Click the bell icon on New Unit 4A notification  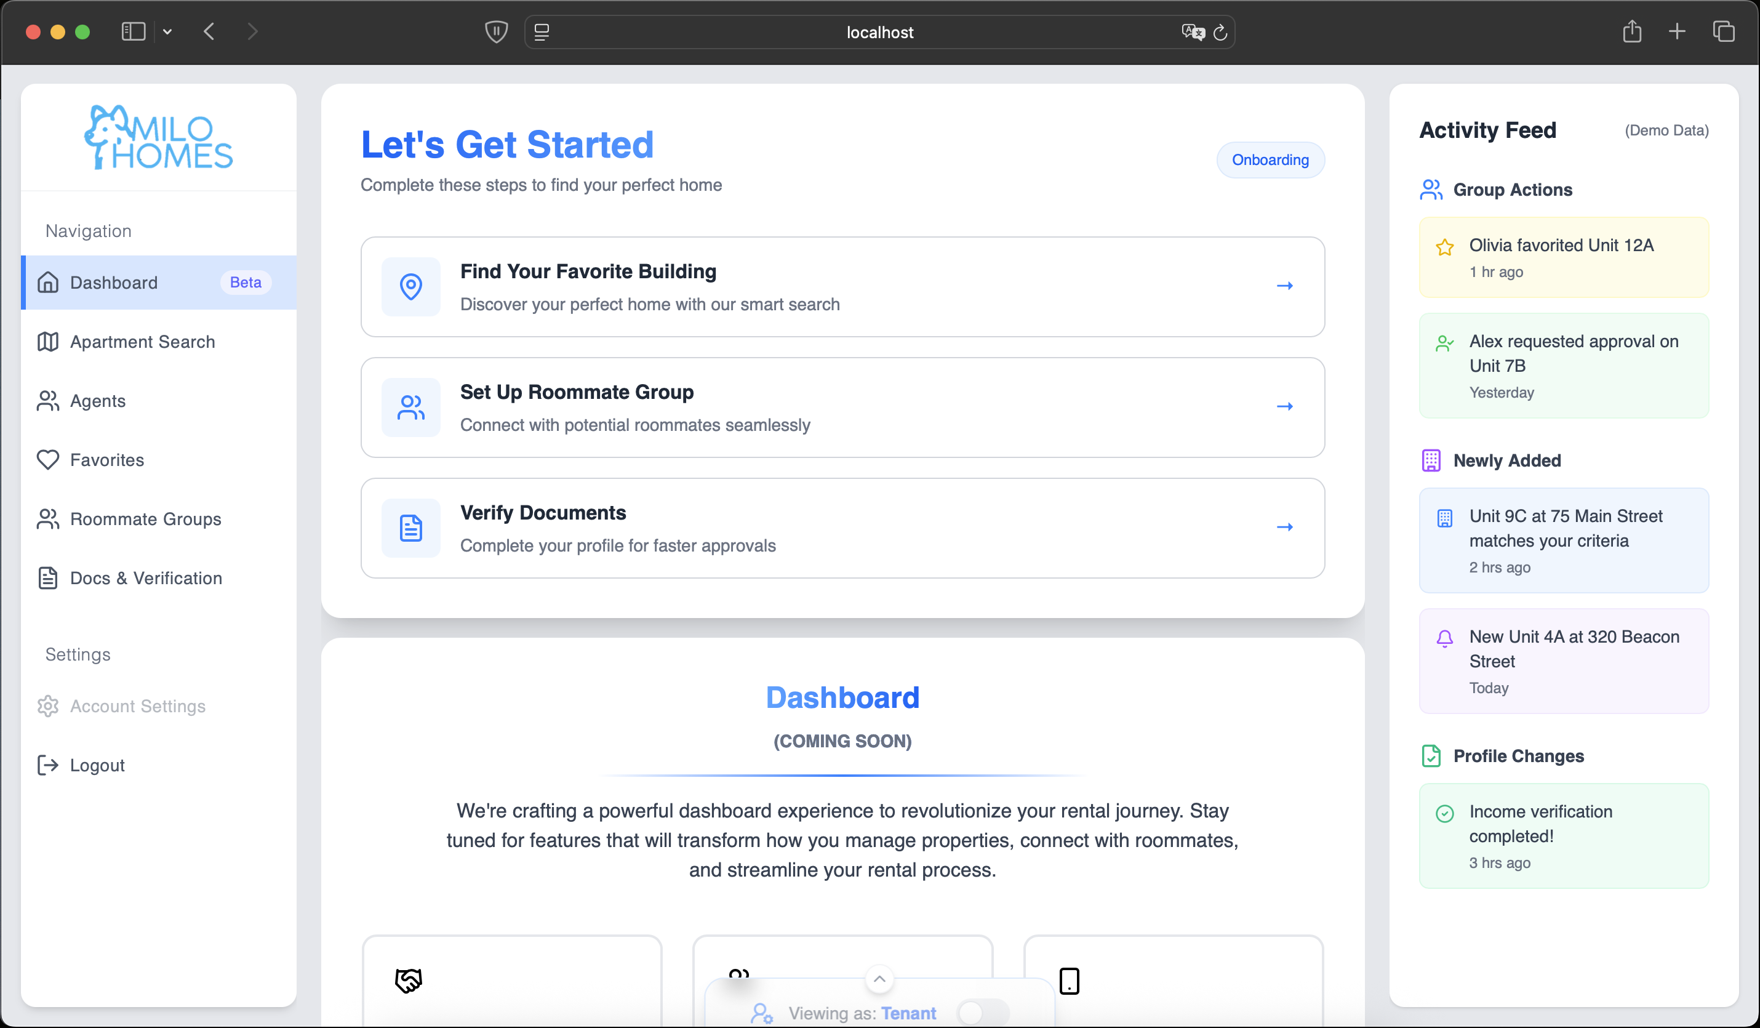[x=1445, y=638]
